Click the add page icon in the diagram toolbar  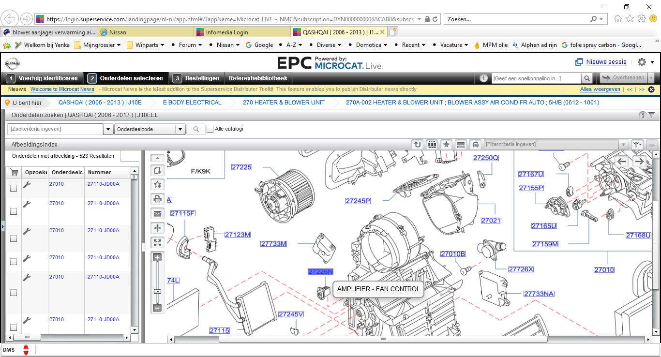coord(157,170)
